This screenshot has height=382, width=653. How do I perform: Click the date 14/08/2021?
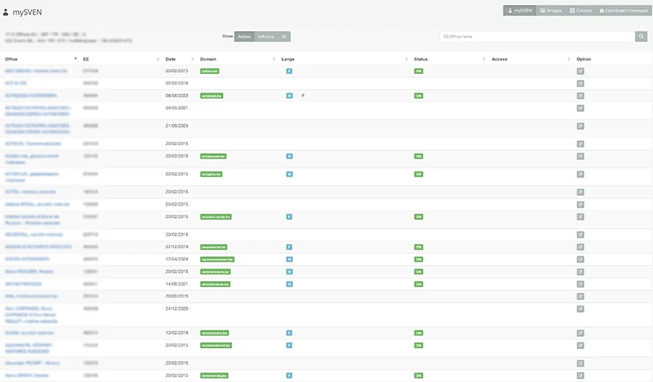pos(176,284)
